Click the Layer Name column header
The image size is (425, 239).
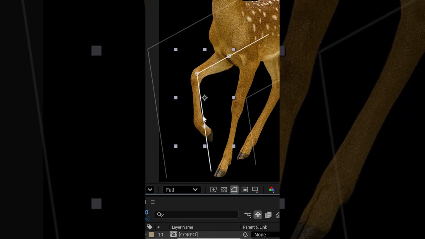point(182,227)
